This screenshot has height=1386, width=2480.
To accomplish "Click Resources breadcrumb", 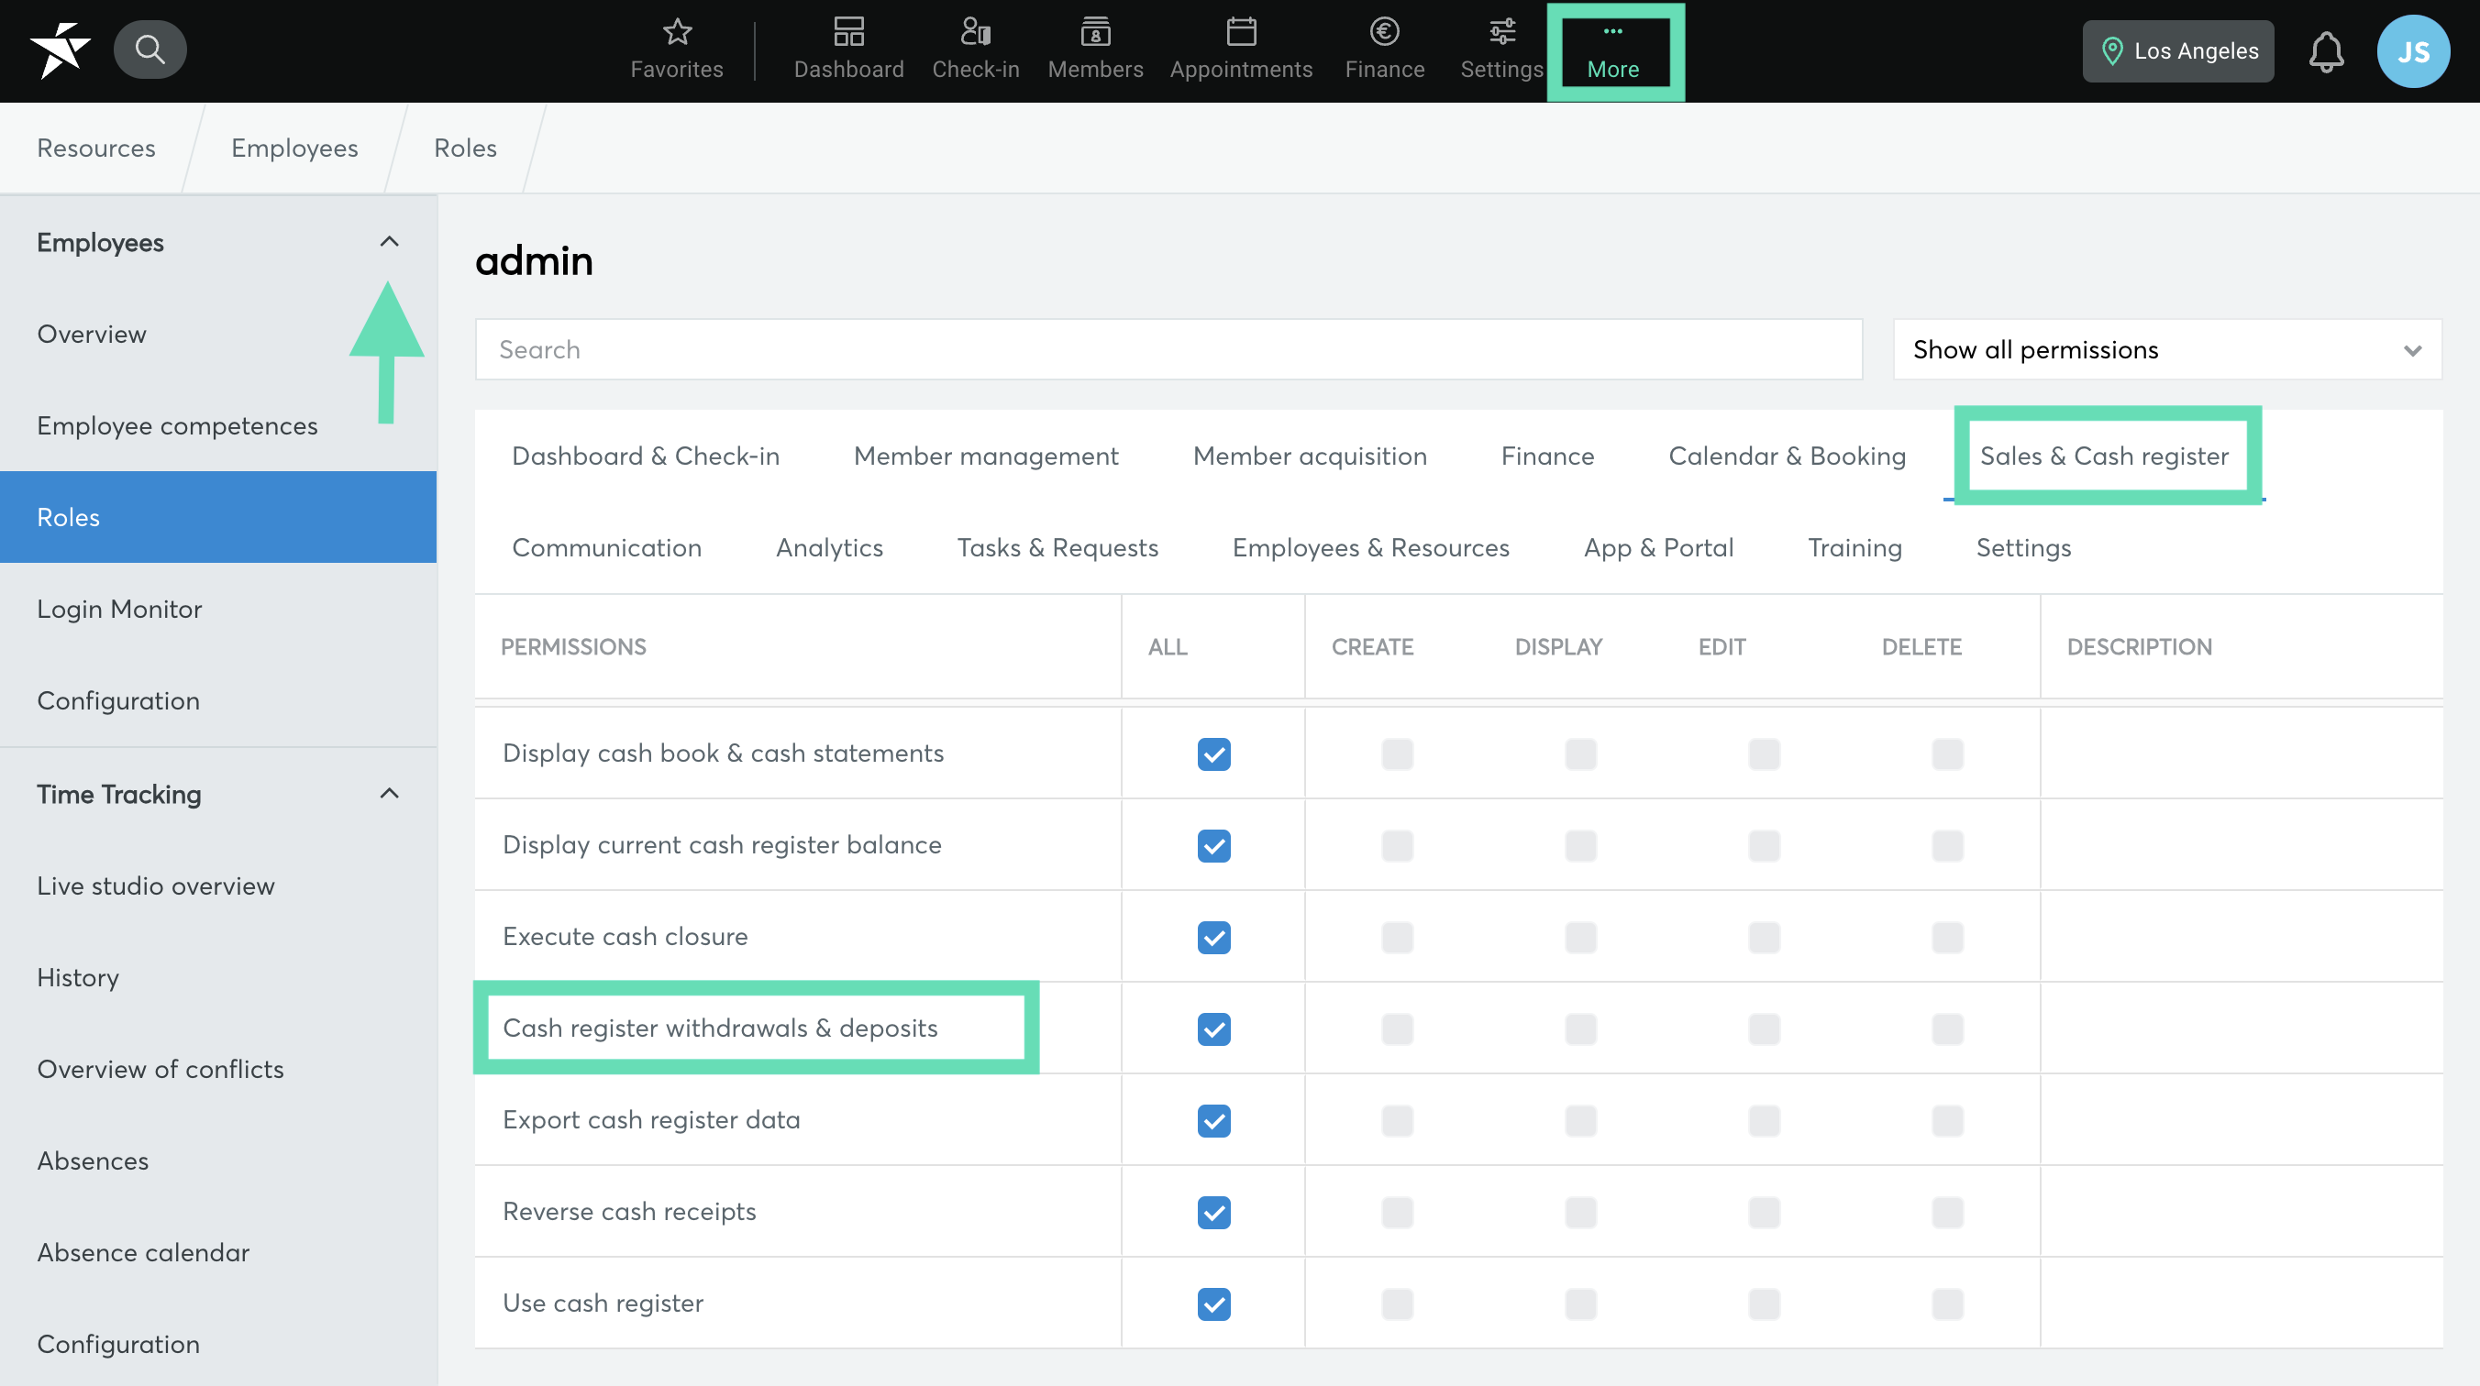I will click(x=96, y=148).
